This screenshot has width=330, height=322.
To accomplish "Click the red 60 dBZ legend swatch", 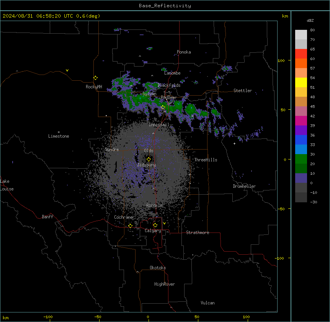I will [301, 54].
